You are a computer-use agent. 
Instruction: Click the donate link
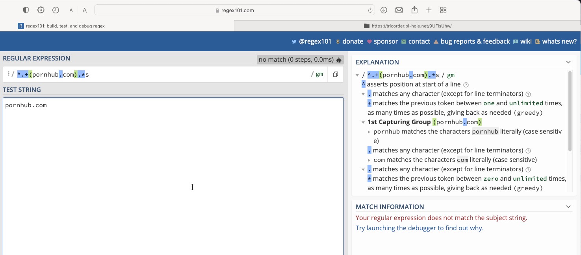(349, 41)
